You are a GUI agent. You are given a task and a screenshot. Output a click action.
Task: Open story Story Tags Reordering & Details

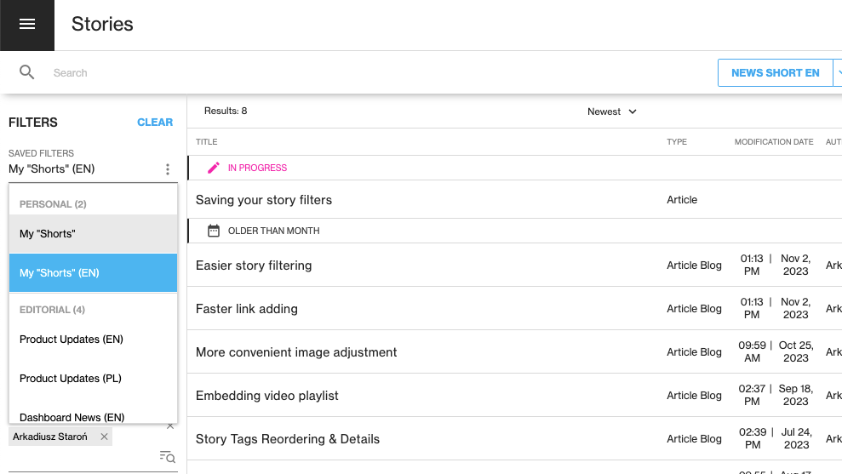click(x=287, y=439)
